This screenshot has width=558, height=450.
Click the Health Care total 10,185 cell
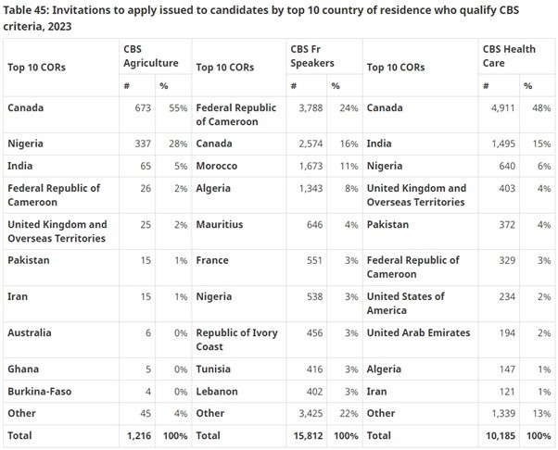(x=501, y=436)
